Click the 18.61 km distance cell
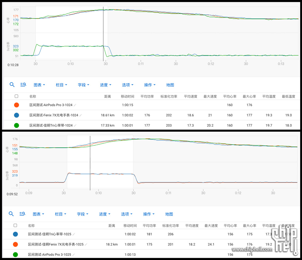Viewport: 302px width, 260px height. pos(108,115)
